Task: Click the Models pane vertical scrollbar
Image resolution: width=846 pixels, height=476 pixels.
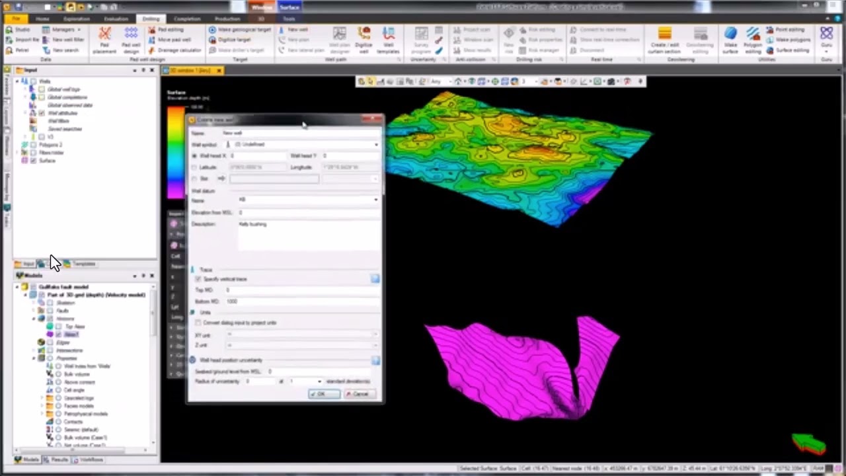Action: click(153, 365)
